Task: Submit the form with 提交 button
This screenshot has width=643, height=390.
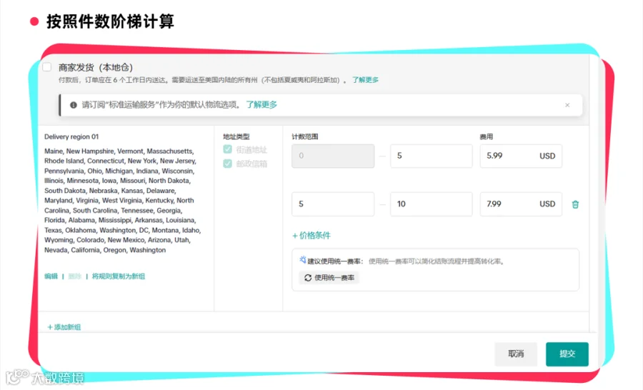Action: coord(567,354)
